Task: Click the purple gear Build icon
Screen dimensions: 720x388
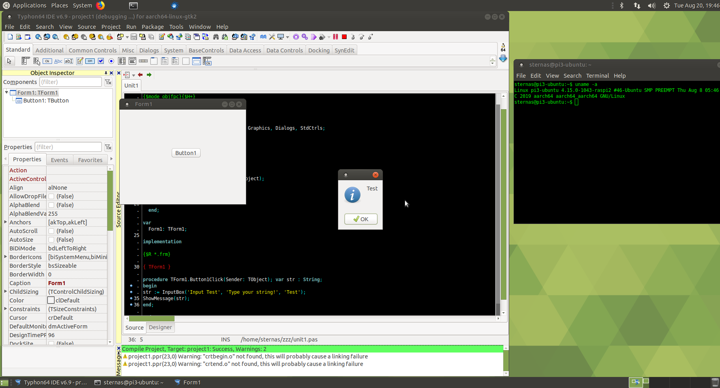Action: point(296,37)
